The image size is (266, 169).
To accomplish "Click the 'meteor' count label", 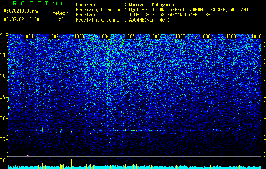I will click(x=60, y=13).
